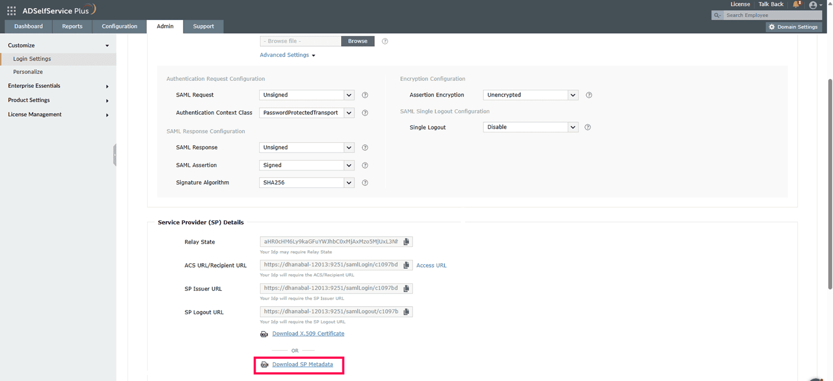
Task: Click the Browse button
Action: coord(358,41)
